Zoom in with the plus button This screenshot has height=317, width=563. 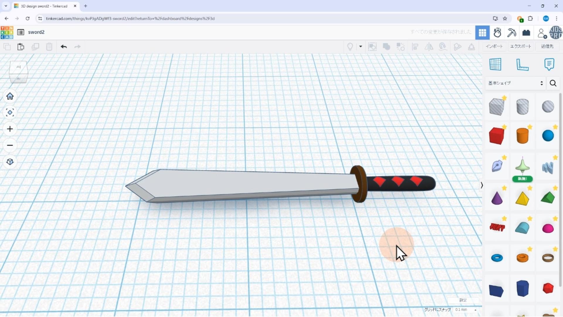(x=10, y=129)
